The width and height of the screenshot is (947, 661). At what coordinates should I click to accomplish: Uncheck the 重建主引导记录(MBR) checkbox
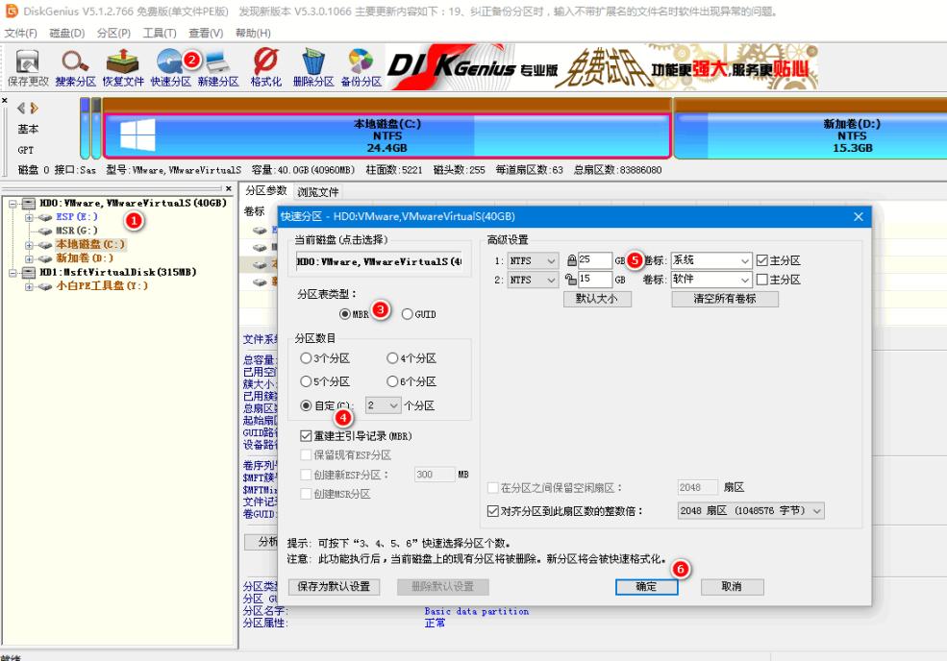pyautogui.click(x=307, y=436)
